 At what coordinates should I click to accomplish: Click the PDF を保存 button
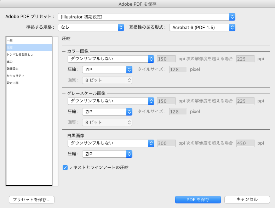tap(198, 199)
